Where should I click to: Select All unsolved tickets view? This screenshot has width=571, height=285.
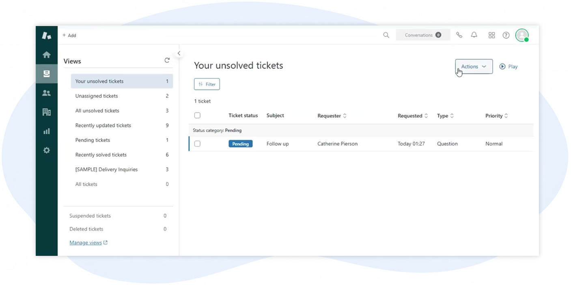(122, 111)
